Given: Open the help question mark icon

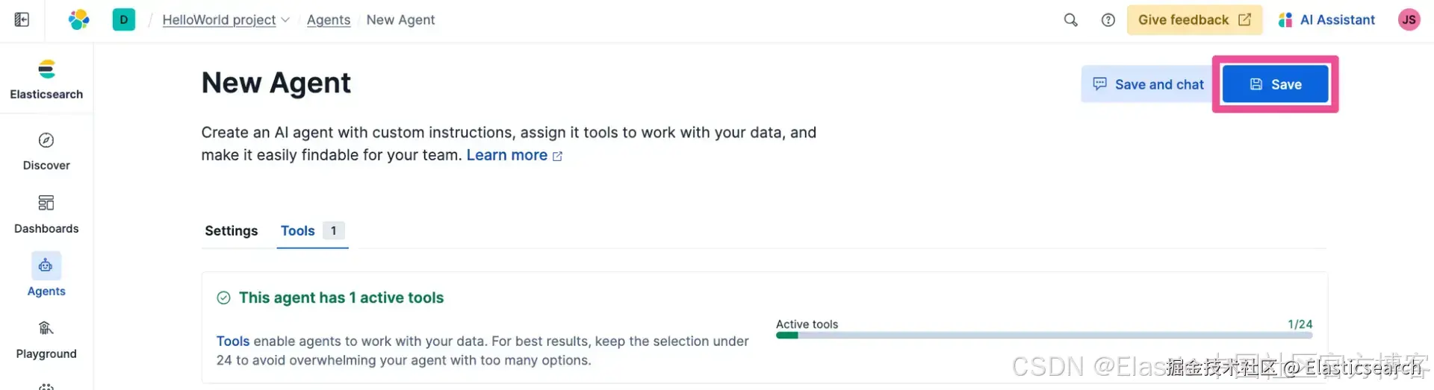Looking at the screenshot, I should (x=1108, y=20).
